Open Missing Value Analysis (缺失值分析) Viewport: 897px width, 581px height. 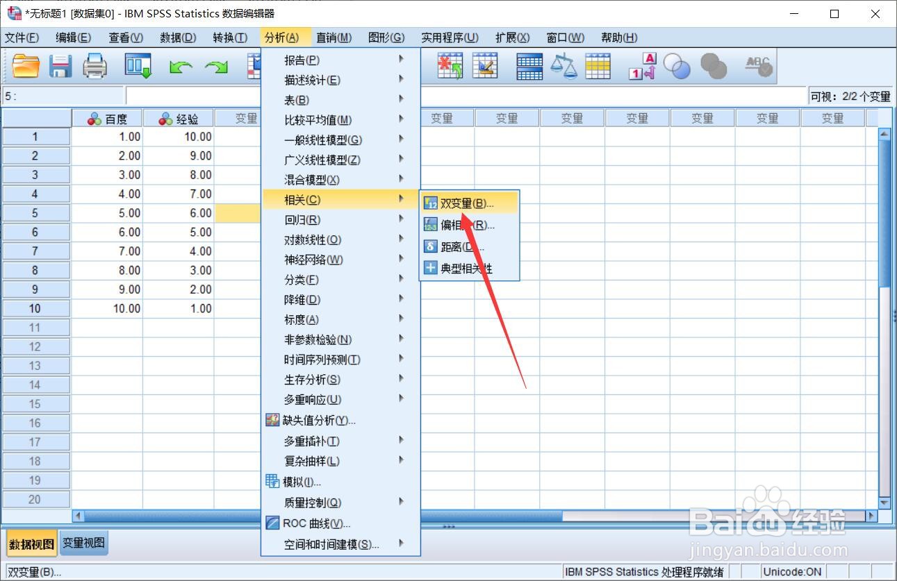tap(340, 420)
